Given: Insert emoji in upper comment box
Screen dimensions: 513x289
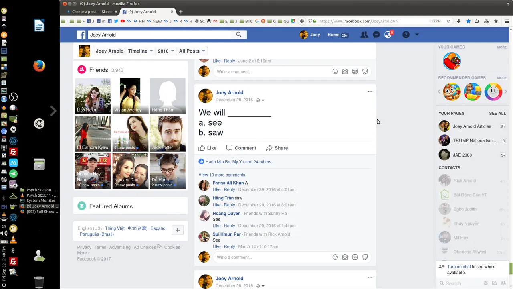Looking at the screenshot, I should click(x=335, y=71).
